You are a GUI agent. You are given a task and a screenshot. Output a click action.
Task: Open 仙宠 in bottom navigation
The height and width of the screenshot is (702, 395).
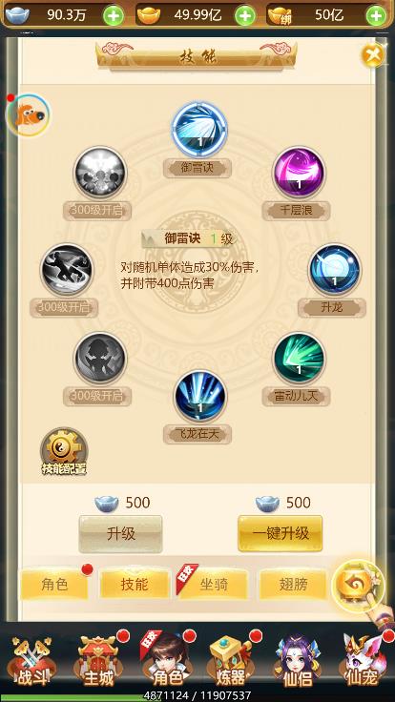(363, 661)
